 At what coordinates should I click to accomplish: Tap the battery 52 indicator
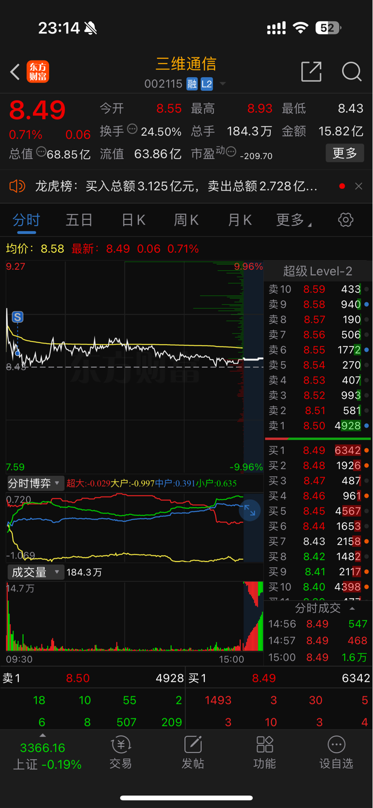click(328, 28)
